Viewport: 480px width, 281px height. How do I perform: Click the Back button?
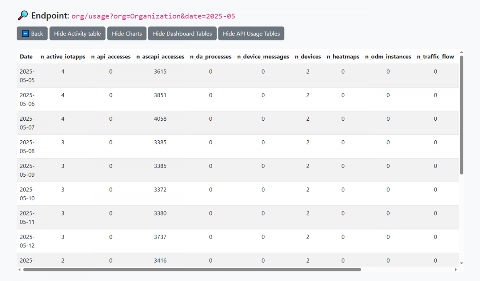(x=32, y=34)
